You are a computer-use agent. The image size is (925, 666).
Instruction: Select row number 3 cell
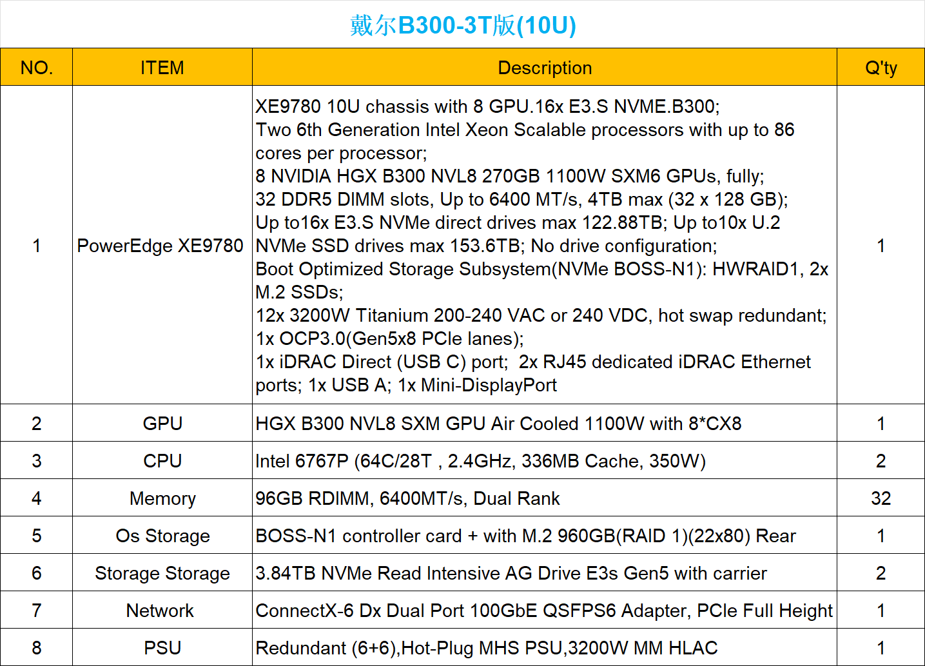tap(37, 460)
